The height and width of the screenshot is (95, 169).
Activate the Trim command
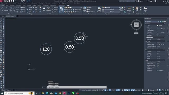(x=35, y=8)
